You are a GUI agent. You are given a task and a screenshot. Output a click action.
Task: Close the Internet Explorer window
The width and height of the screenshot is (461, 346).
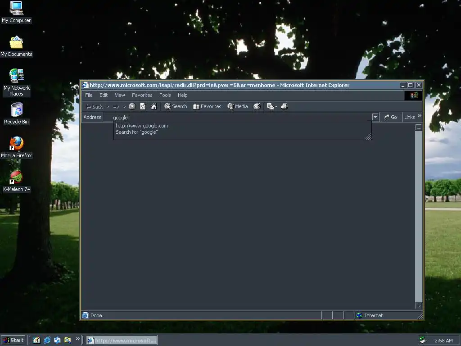419,85
